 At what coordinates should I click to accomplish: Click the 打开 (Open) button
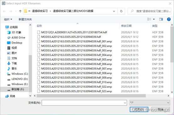[139, 109]
